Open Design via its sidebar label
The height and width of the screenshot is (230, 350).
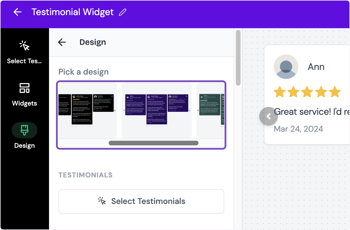point(24,145)
